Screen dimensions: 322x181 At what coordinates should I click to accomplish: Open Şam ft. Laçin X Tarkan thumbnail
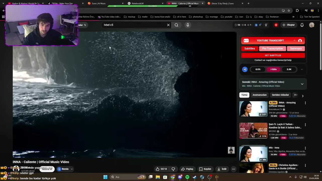[253, 130]
